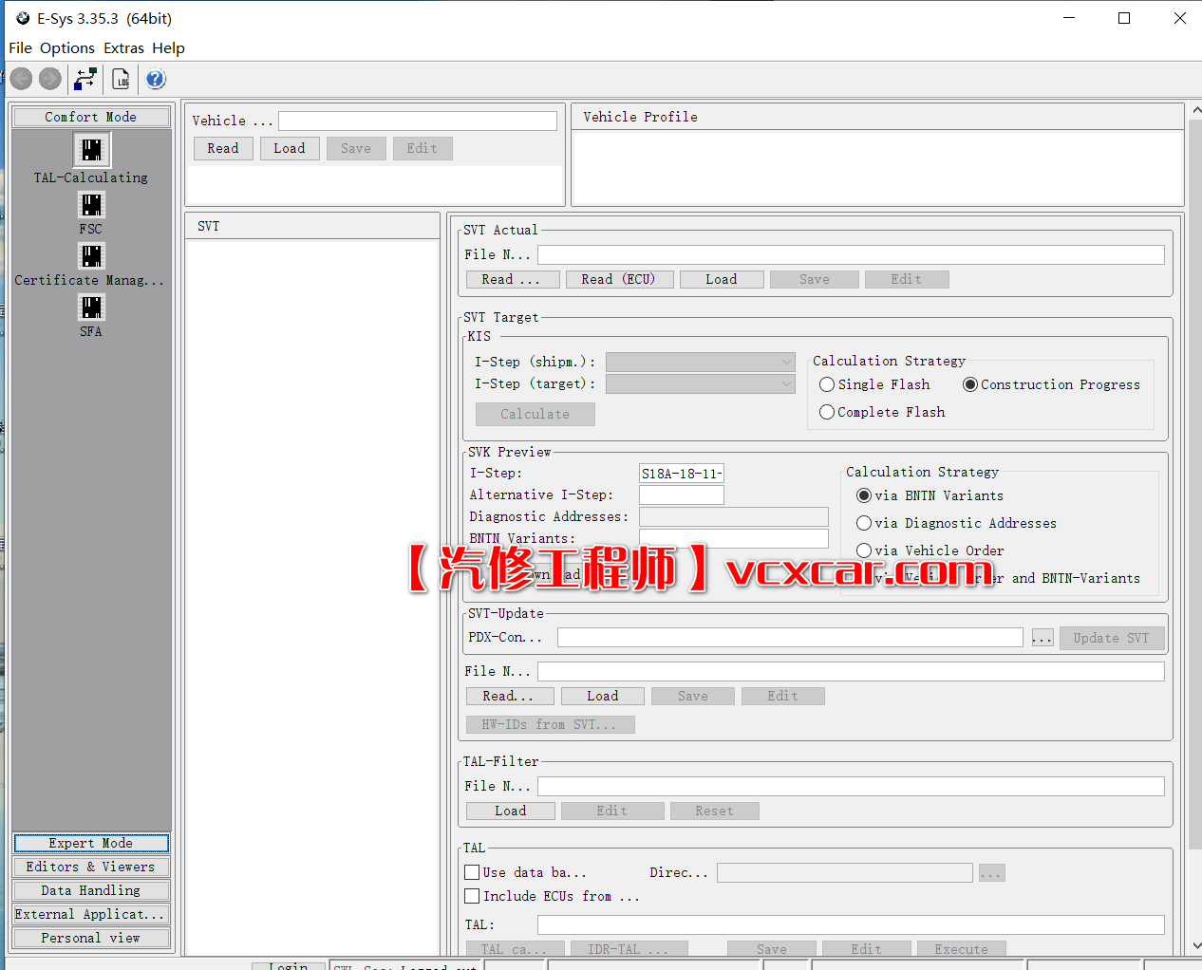Click the Alternative I-Step input field
This screenshot has height=970, width=1202.
coord(681,494)
